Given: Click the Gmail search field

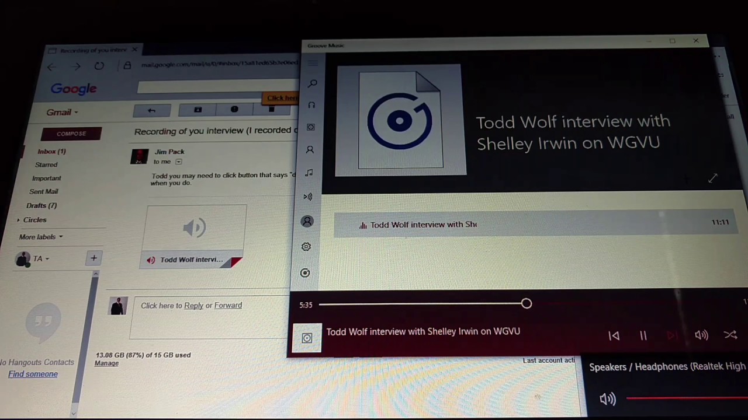Looking at the screenshot, I should point(217,87).
